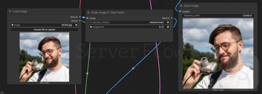Click the images input socket on Save Image

point(180,11)
